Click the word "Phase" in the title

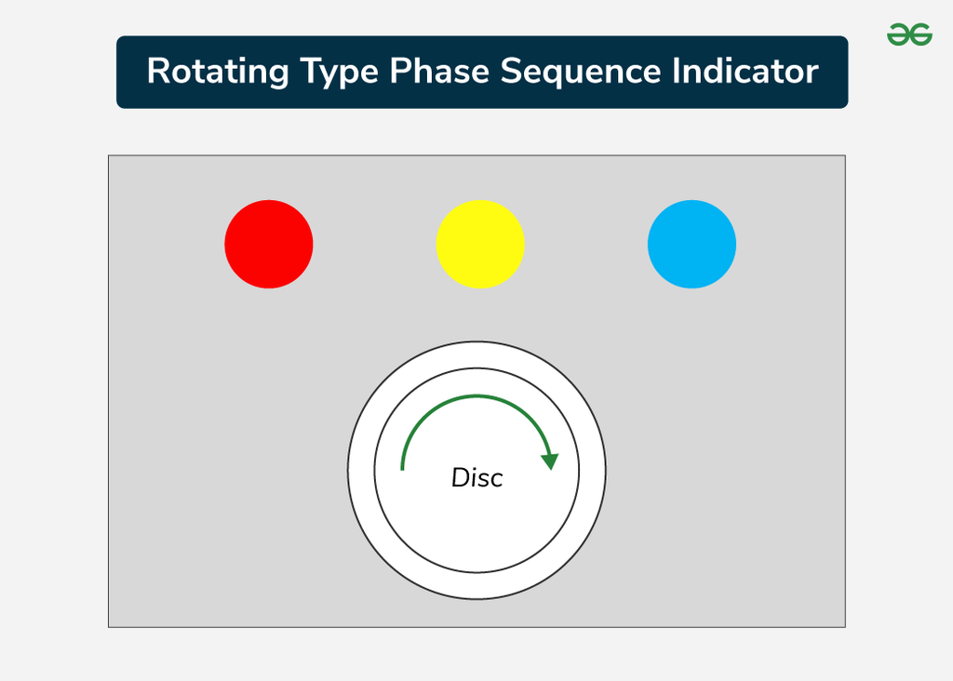pos(440,72)
